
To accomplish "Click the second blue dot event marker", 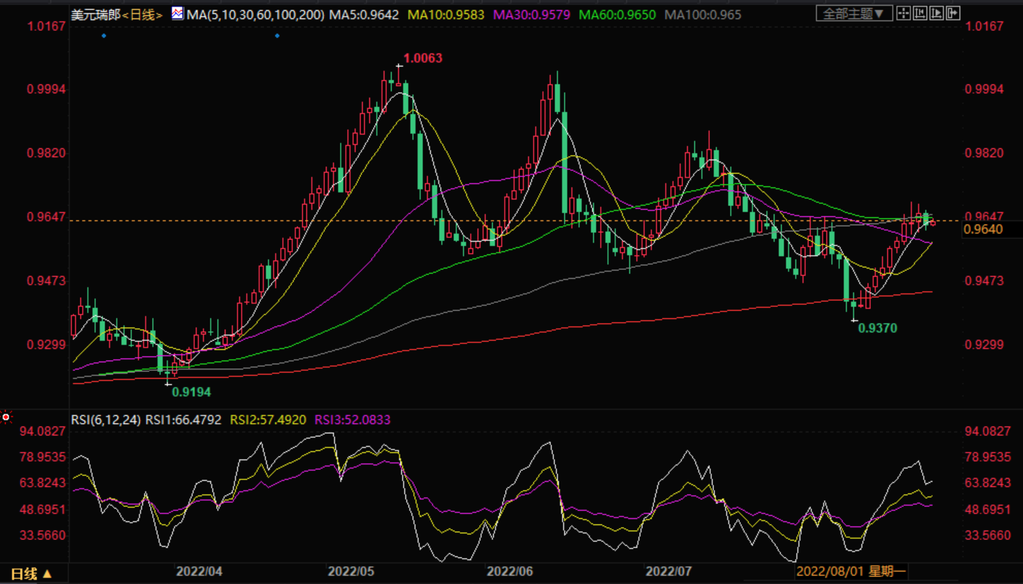I will pos(277,36).
